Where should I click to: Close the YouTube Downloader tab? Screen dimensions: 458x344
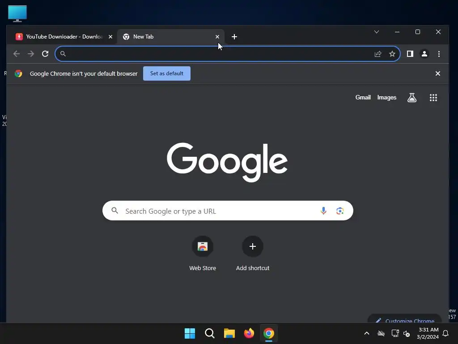(110, 37)
